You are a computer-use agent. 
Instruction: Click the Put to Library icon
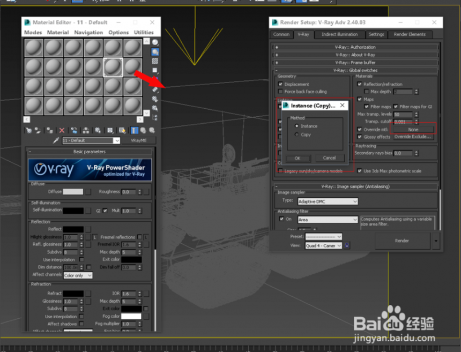98,130
